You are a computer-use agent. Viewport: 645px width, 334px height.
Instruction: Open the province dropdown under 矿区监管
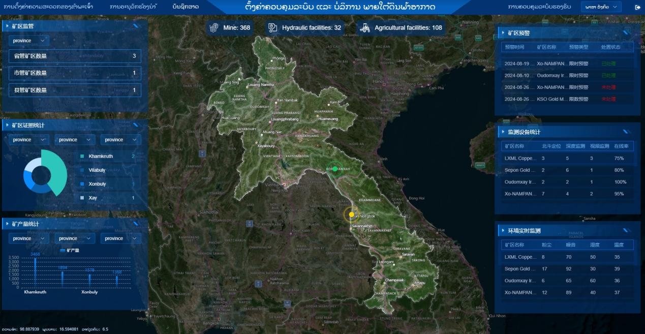coord(28,41)
